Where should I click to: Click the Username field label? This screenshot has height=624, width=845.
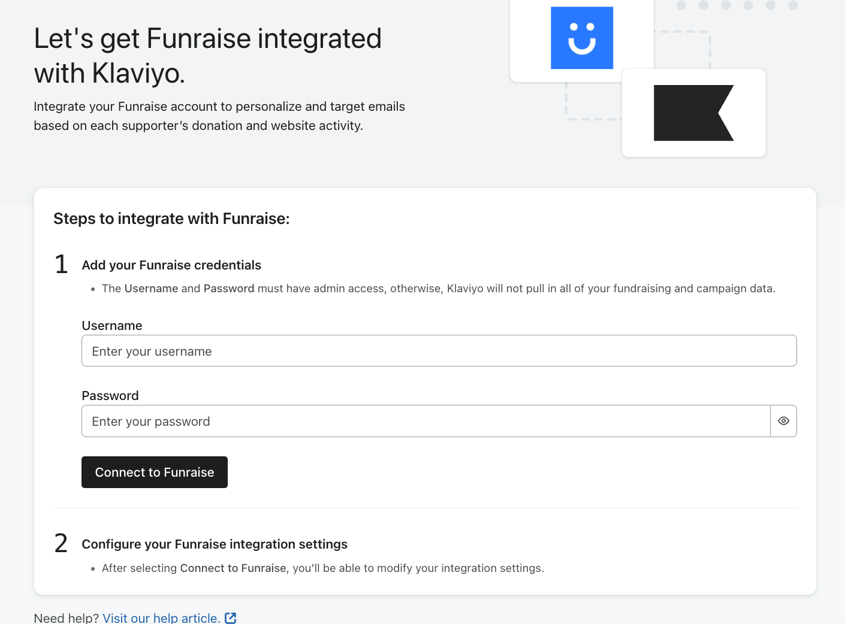tap(112, 326)
